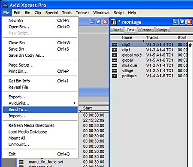The width and height of the screenshot is (193, 167).
Task: Open the Special menu
Action: click(x=51, y=12)
